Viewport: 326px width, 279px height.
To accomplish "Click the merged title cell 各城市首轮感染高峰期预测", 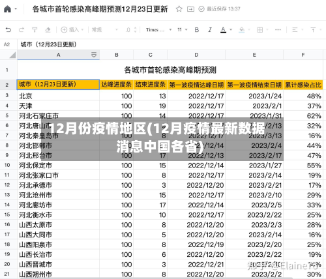I will point(170,70).
